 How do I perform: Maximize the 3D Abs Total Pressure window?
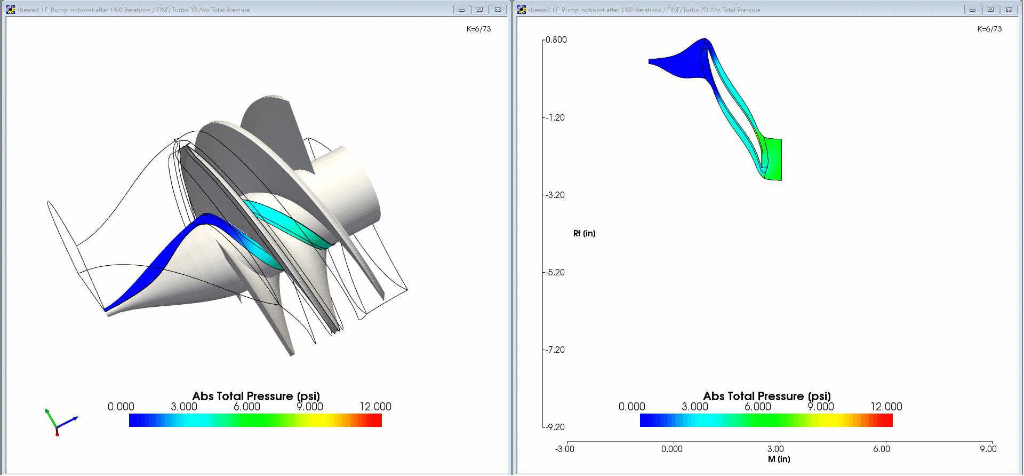479,10
